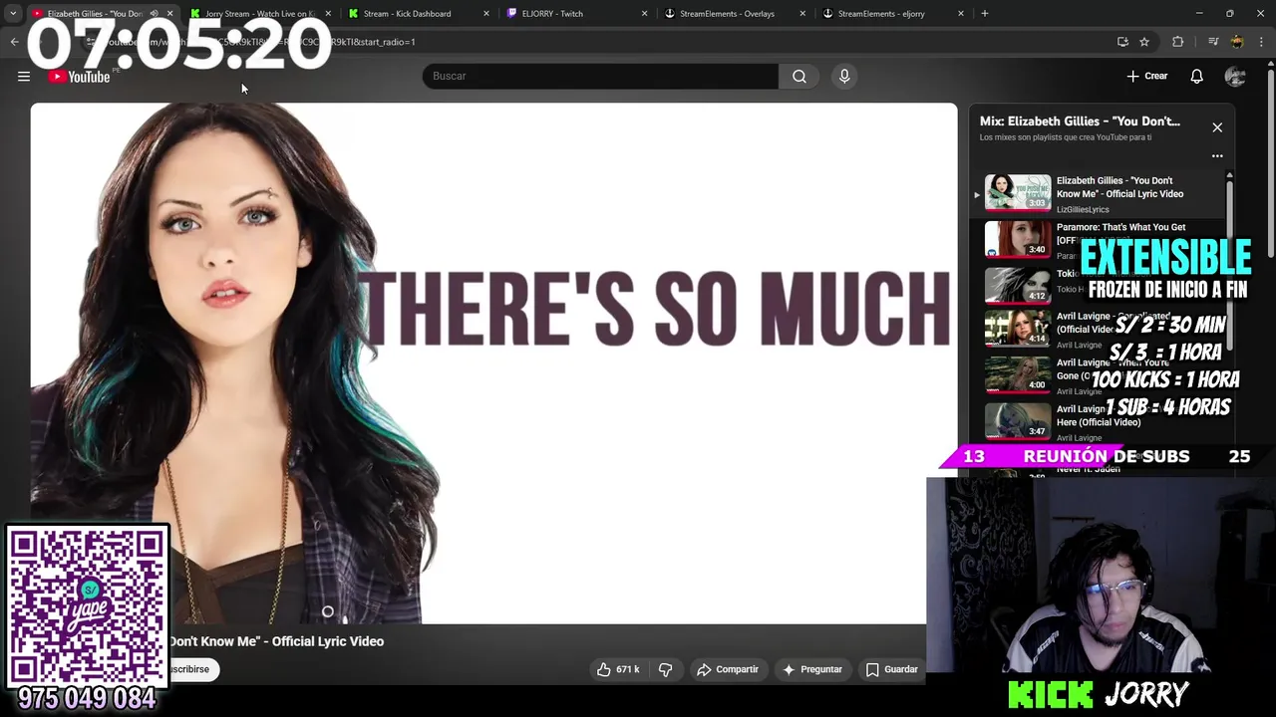Start voice search with the microphone icon

(x=844, y=76)
